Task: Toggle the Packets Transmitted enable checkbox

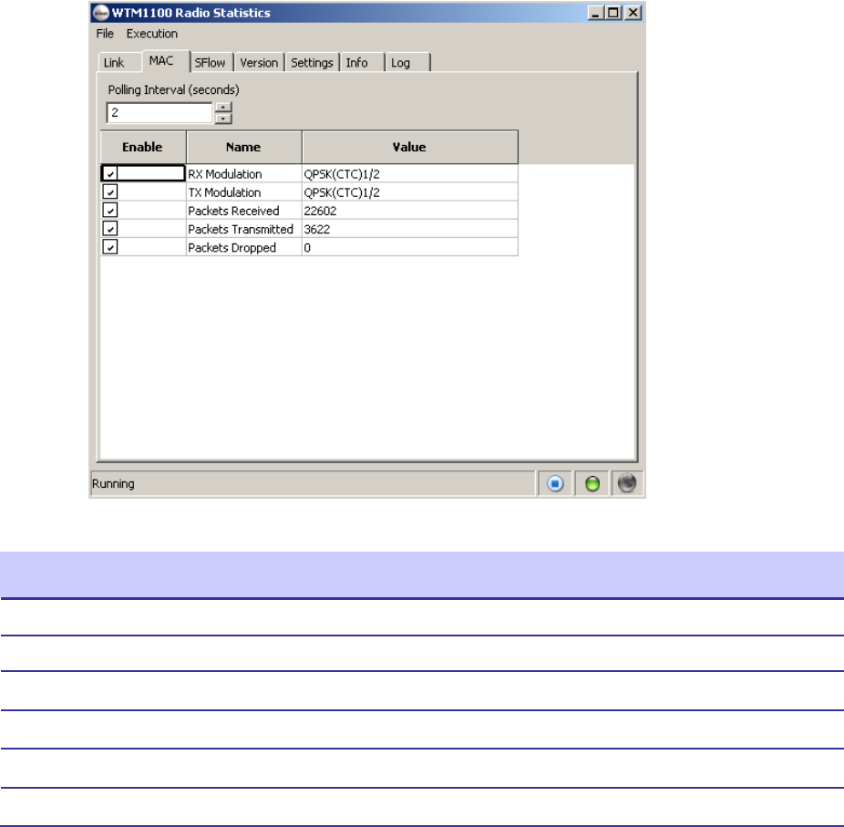Action: click(110, 228)
